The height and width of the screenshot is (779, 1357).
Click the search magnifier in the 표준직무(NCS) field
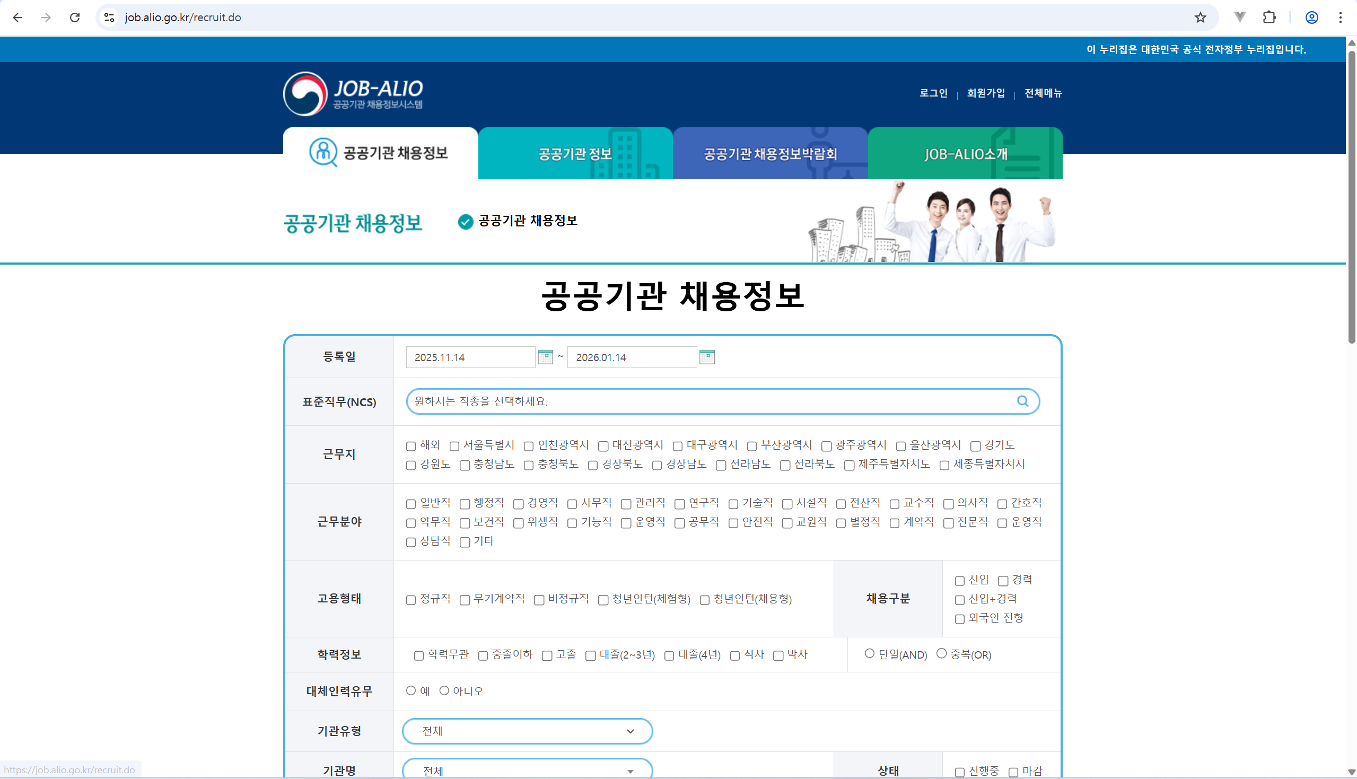(1022, 401)
